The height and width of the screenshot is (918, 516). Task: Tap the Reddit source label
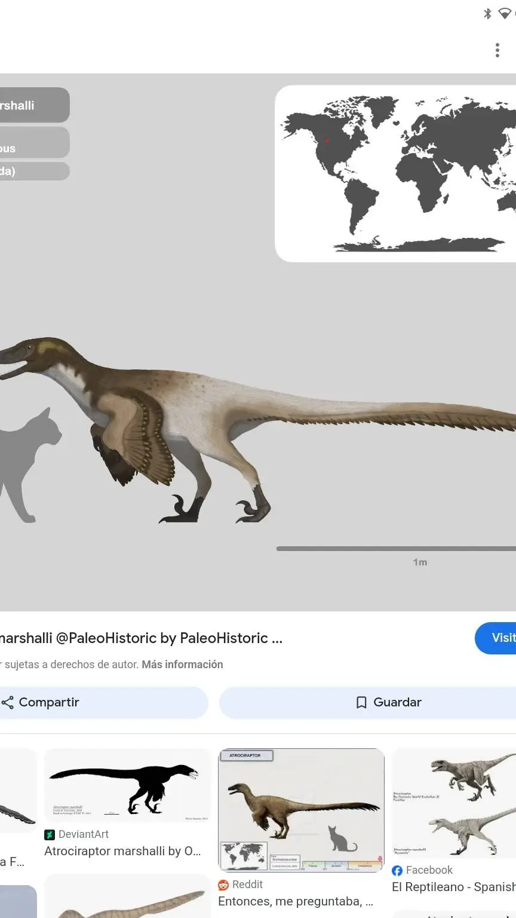pyautogui.click(x=247, y=885)
